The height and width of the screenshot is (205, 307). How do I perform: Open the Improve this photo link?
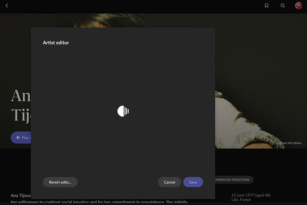(x=289, y=143)
